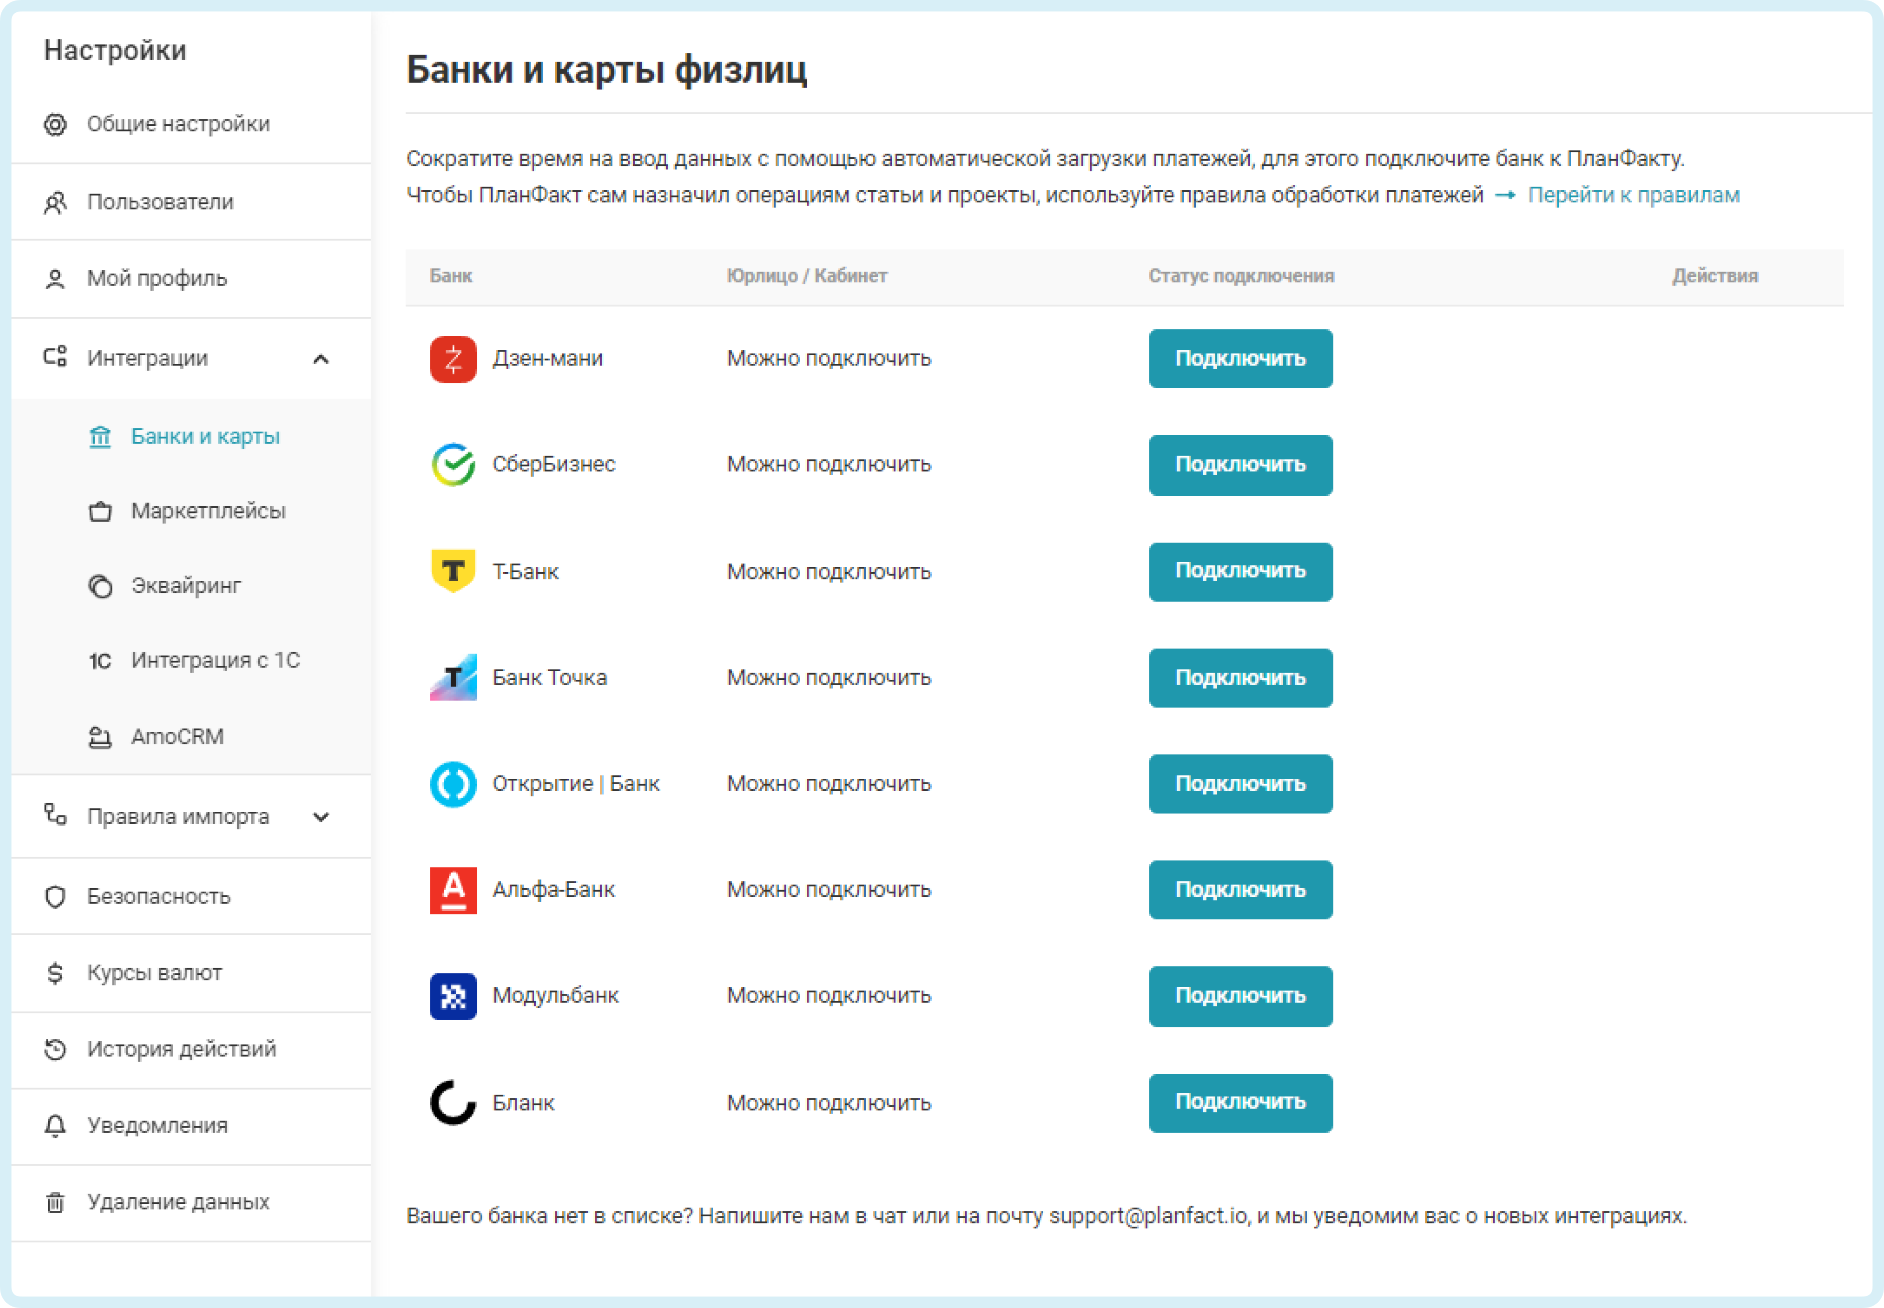Click the Действия column header
Screen dimensions: 1884x1308
[x=1715, y=276]
